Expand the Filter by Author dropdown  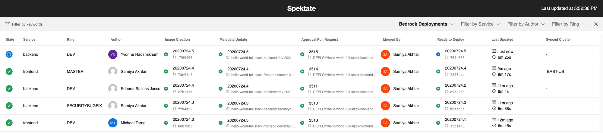[x=526, y=24]
